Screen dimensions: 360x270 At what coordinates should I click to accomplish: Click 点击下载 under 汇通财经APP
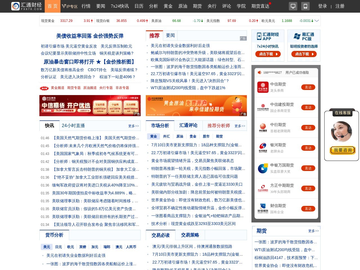coord(268,54)
